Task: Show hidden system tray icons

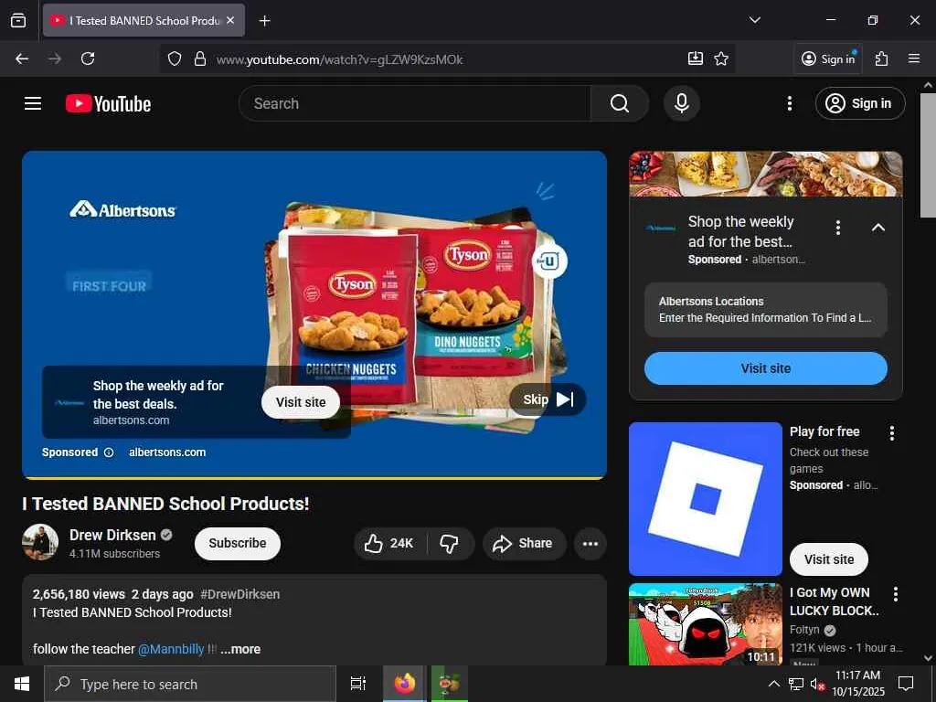Action: [x=773, y=684]
